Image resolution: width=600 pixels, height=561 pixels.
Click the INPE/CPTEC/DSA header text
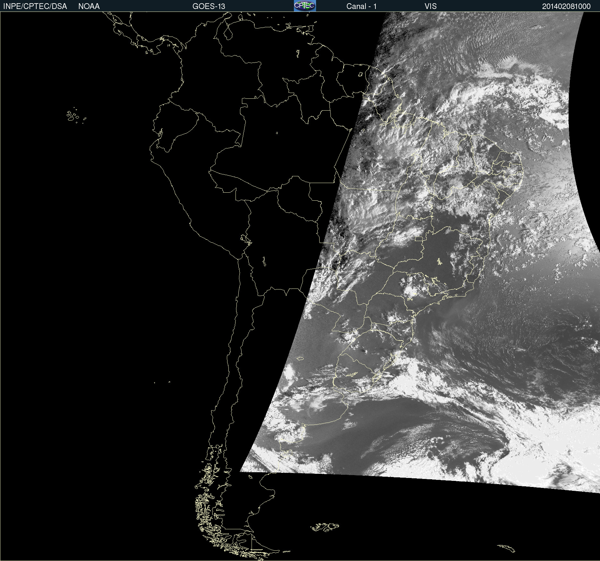click(x=35, y=6)
